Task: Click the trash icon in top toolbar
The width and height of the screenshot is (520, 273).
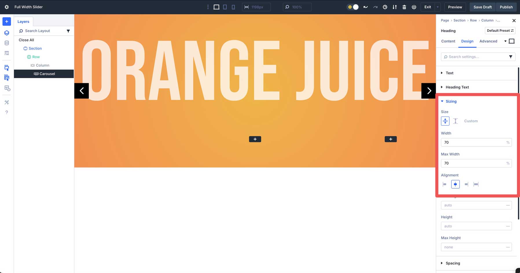Action: click(404, 7)
